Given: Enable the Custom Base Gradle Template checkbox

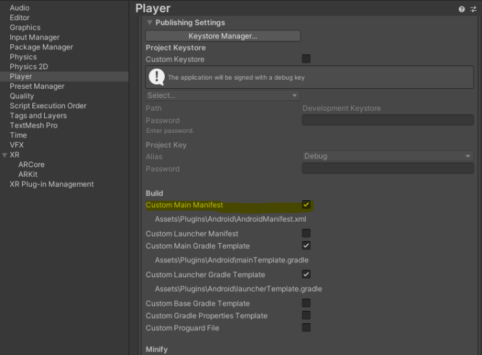Looking at the screenshot, I should point(306,303).
